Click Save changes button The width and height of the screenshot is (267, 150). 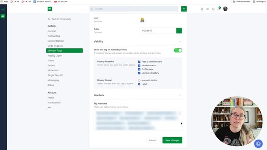click(x=172, y=140)
